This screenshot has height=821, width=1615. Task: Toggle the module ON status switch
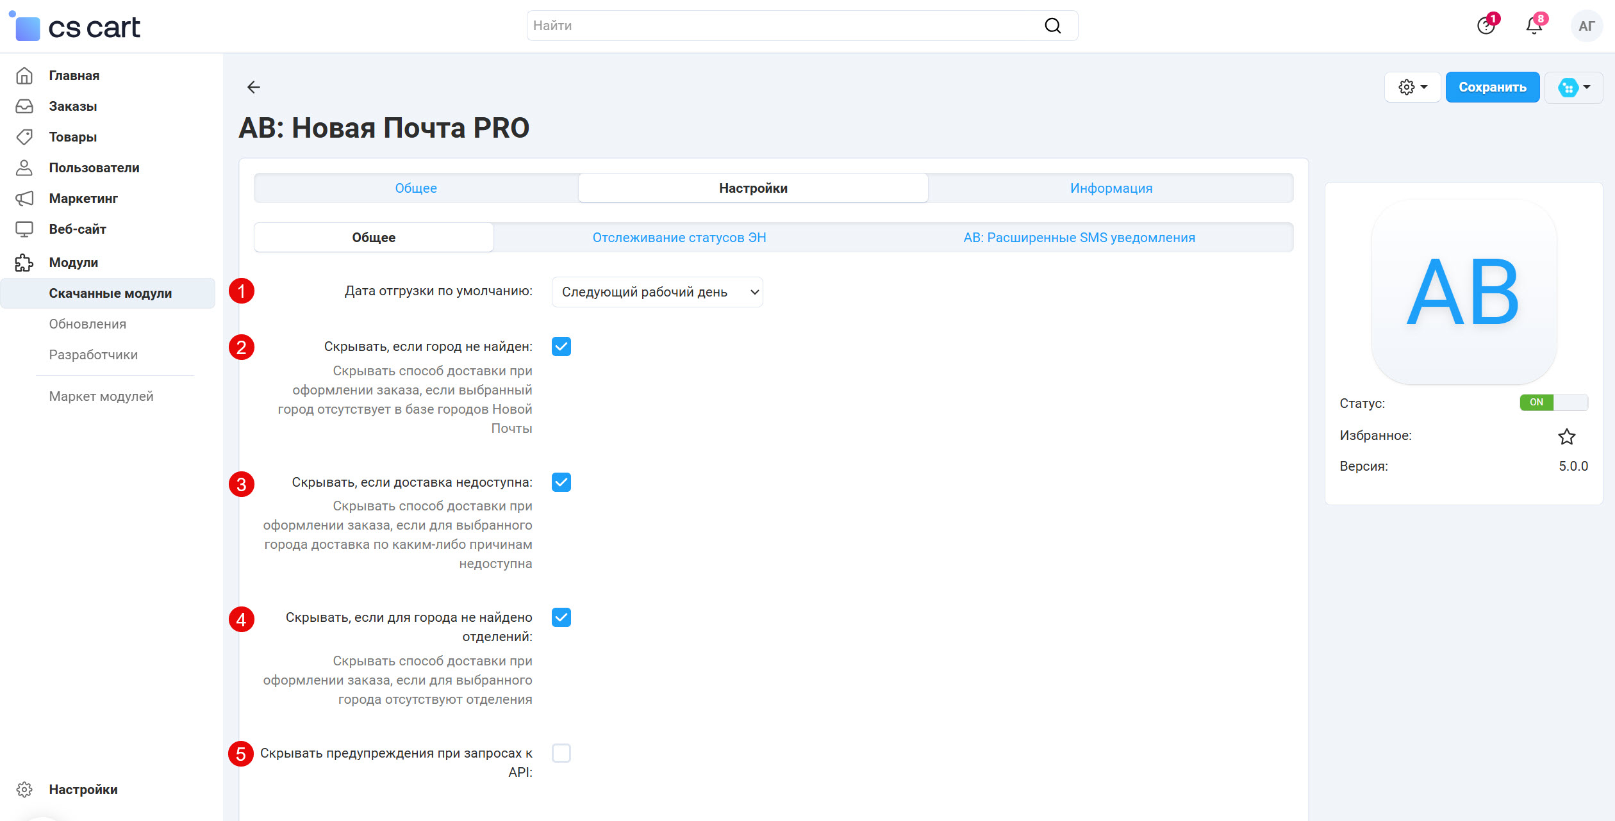tap(1554, 402)
